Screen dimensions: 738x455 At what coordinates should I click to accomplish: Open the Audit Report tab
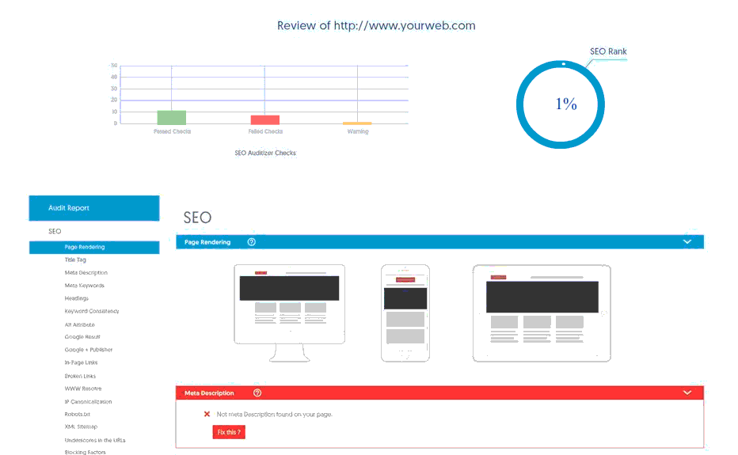pyautogui.click(x=93, y=208)
